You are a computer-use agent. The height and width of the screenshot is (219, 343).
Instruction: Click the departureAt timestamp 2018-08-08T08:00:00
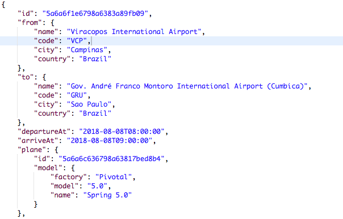[x=122, y=132]
